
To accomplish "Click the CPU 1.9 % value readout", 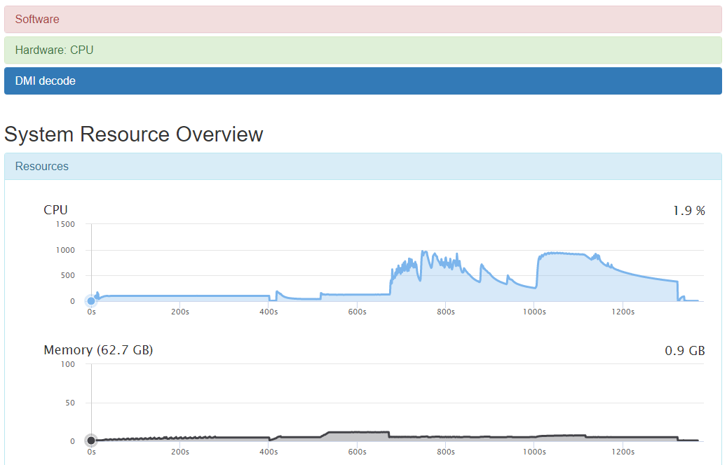I will (x=688, y=210).
